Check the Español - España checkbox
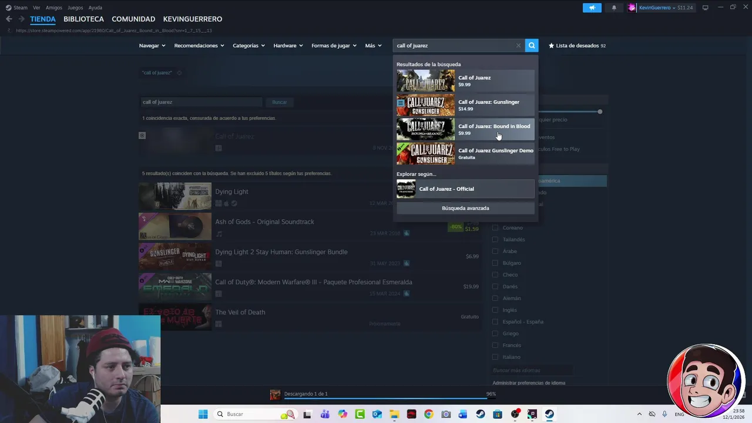Image resolution: width=752 pixels, height=423 pixels. click(x=495, y=321)
